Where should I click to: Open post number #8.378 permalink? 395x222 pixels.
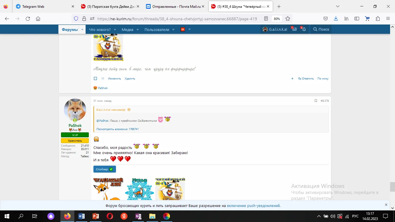[325, 101]
